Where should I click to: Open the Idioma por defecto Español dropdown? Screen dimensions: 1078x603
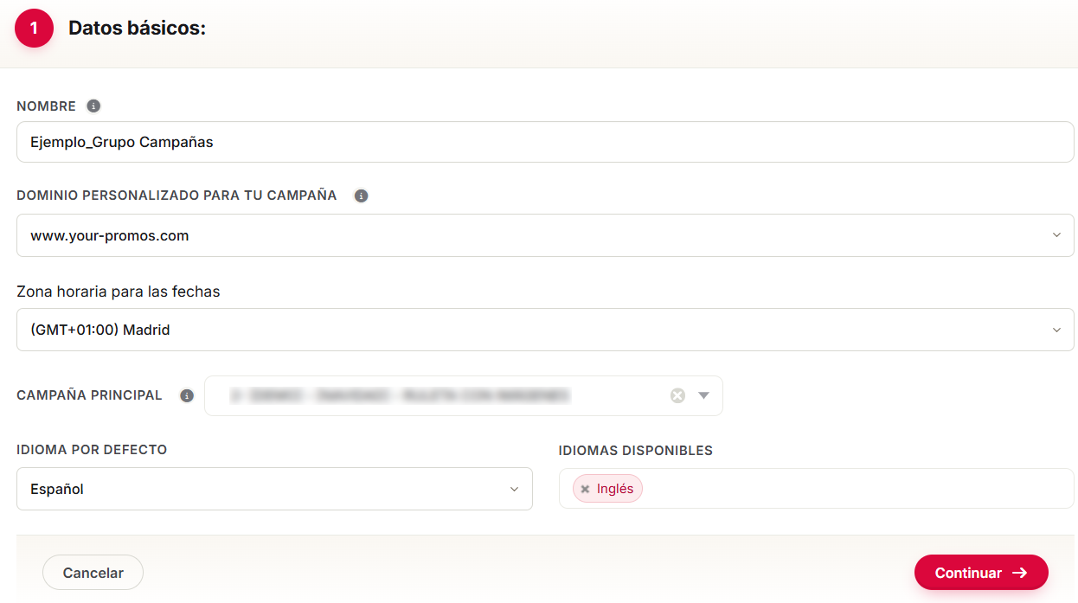pos(274,489)
